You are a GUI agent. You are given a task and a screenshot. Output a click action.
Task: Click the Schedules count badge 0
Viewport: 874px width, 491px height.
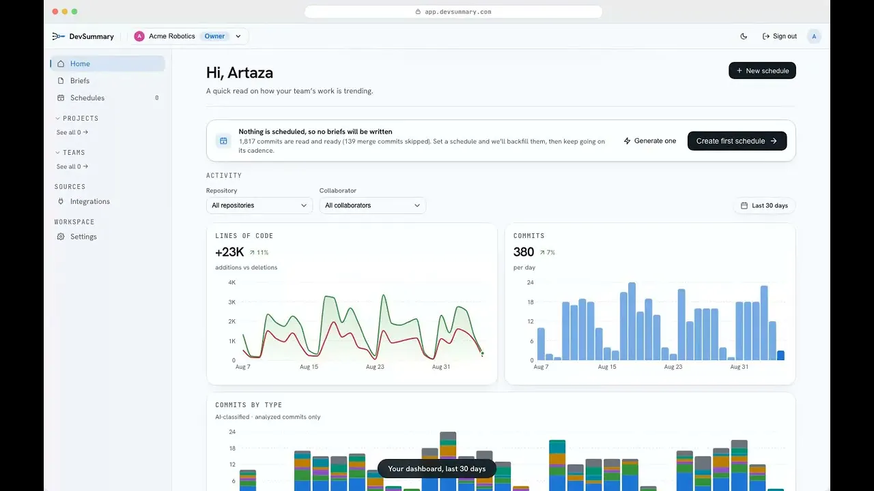coord(156,98)
